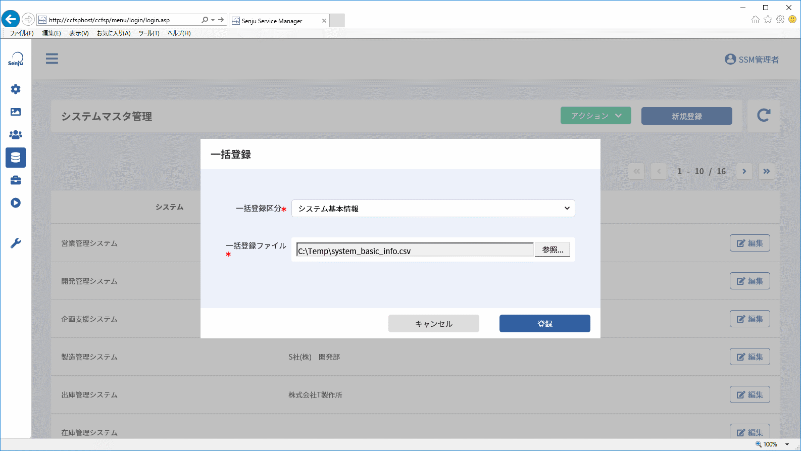Viewport: 801px width, 451px height.
Task: Go to first page of list
Action: click(x=637, y=171)
